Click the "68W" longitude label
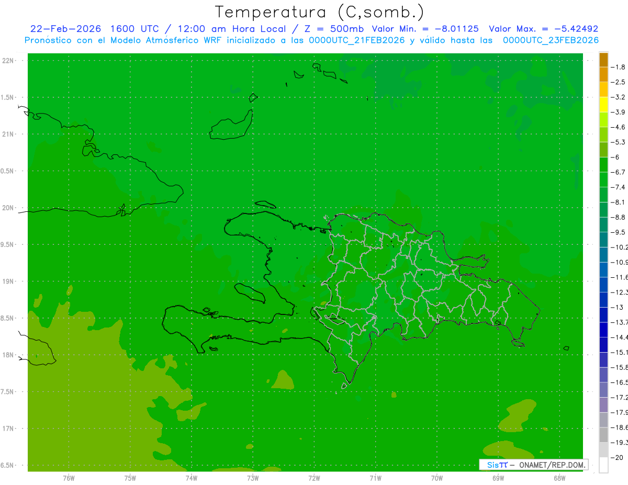The height and width of the screenshot is (485, 628). (559, 478)
